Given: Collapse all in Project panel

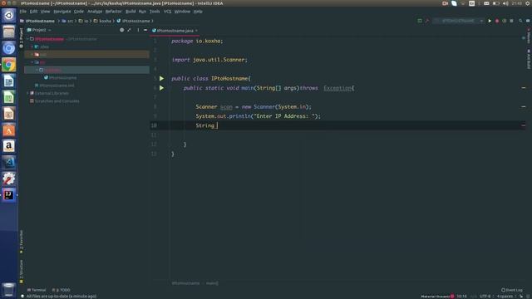Looking at the screenshot, I should point(130,30).
